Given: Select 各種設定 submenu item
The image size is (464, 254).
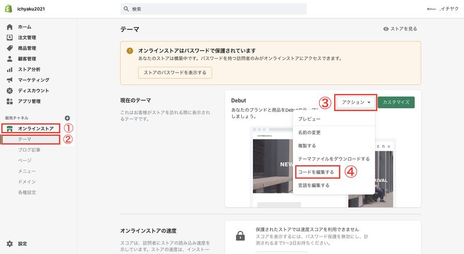Looking at the screenshot, I should coord(27,192).
